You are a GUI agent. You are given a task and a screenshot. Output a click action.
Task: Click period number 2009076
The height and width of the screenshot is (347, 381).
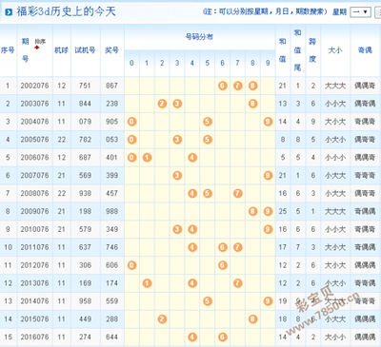click(x=34, y=211)
